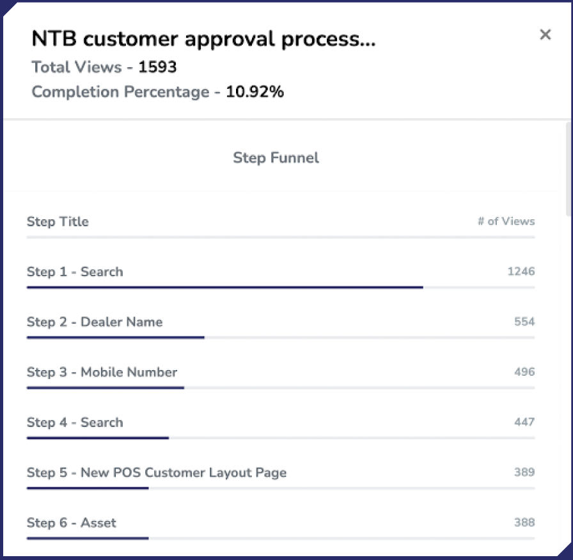573x560 pixels.
Task: Click the progress bar under Step 4 - Search
Action: [281, 438]
